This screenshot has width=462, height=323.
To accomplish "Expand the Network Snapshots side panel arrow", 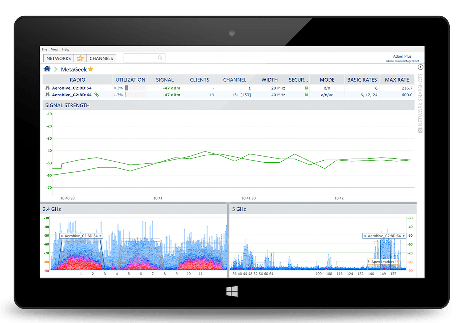I will click(420, 67).
